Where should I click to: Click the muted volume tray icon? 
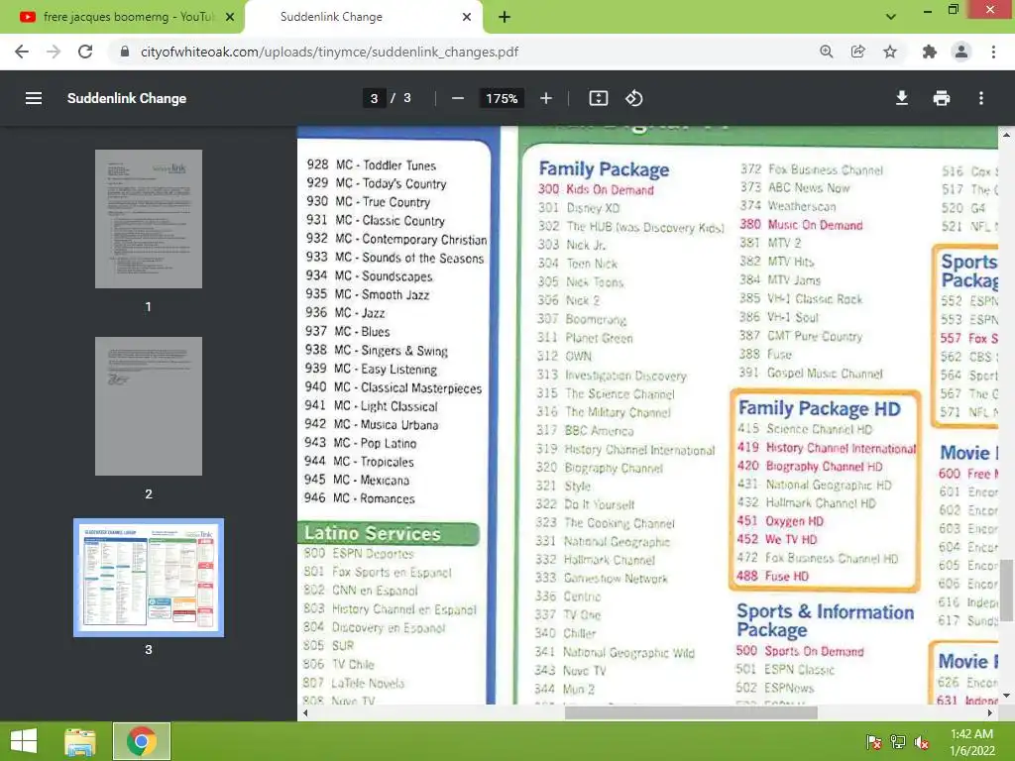point(922,742)
